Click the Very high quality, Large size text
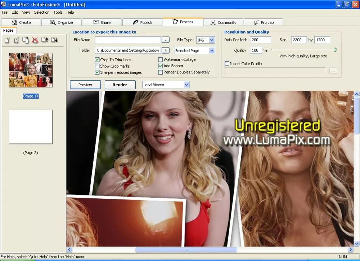Screen dimensions: 360x261 pyautogui.click(x=303, y=56)
